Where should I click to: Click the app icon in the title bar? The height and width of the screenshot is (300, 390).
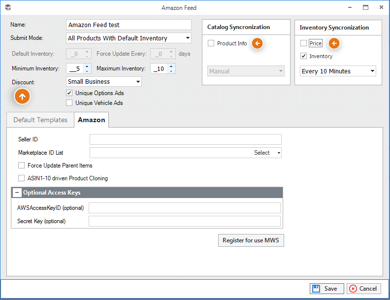(8, 7)
